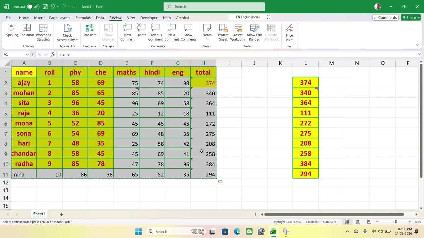
Task: Switch to the Insert tab
Action: 39,18
